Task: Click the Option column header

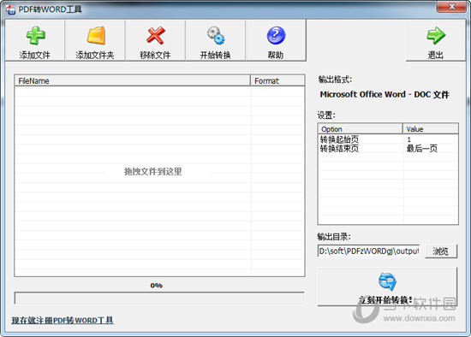Action: click(360, 129)
